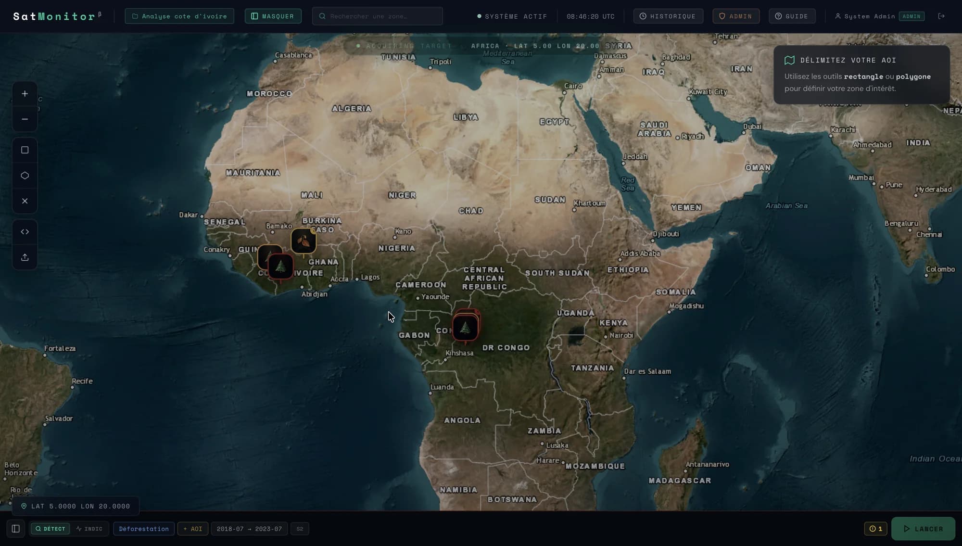Click the SatMonitor logo
962x546 pixels.
(x=57, y=16)
